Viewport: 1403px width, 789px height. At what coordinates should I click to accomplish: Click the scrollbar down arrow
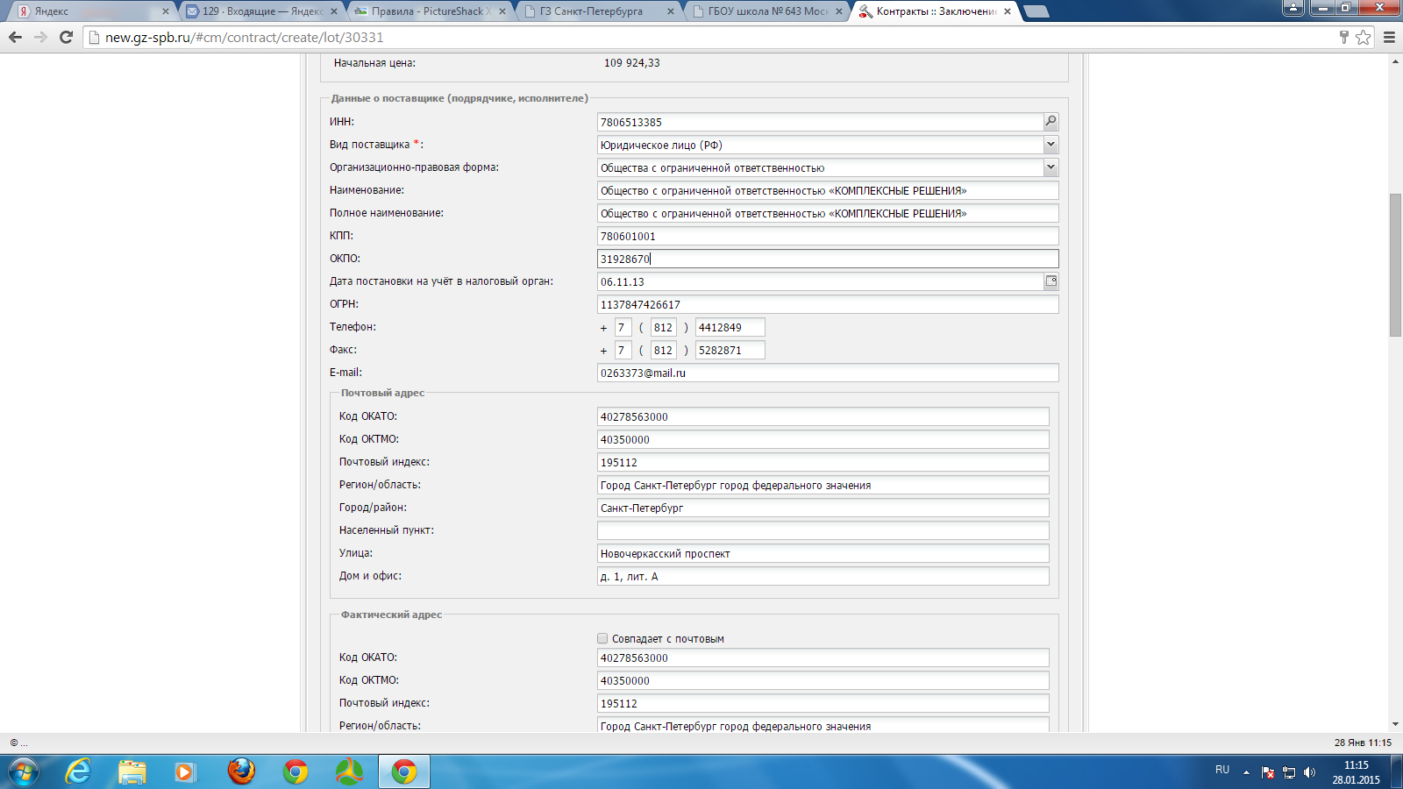[x=1395, y=724]
